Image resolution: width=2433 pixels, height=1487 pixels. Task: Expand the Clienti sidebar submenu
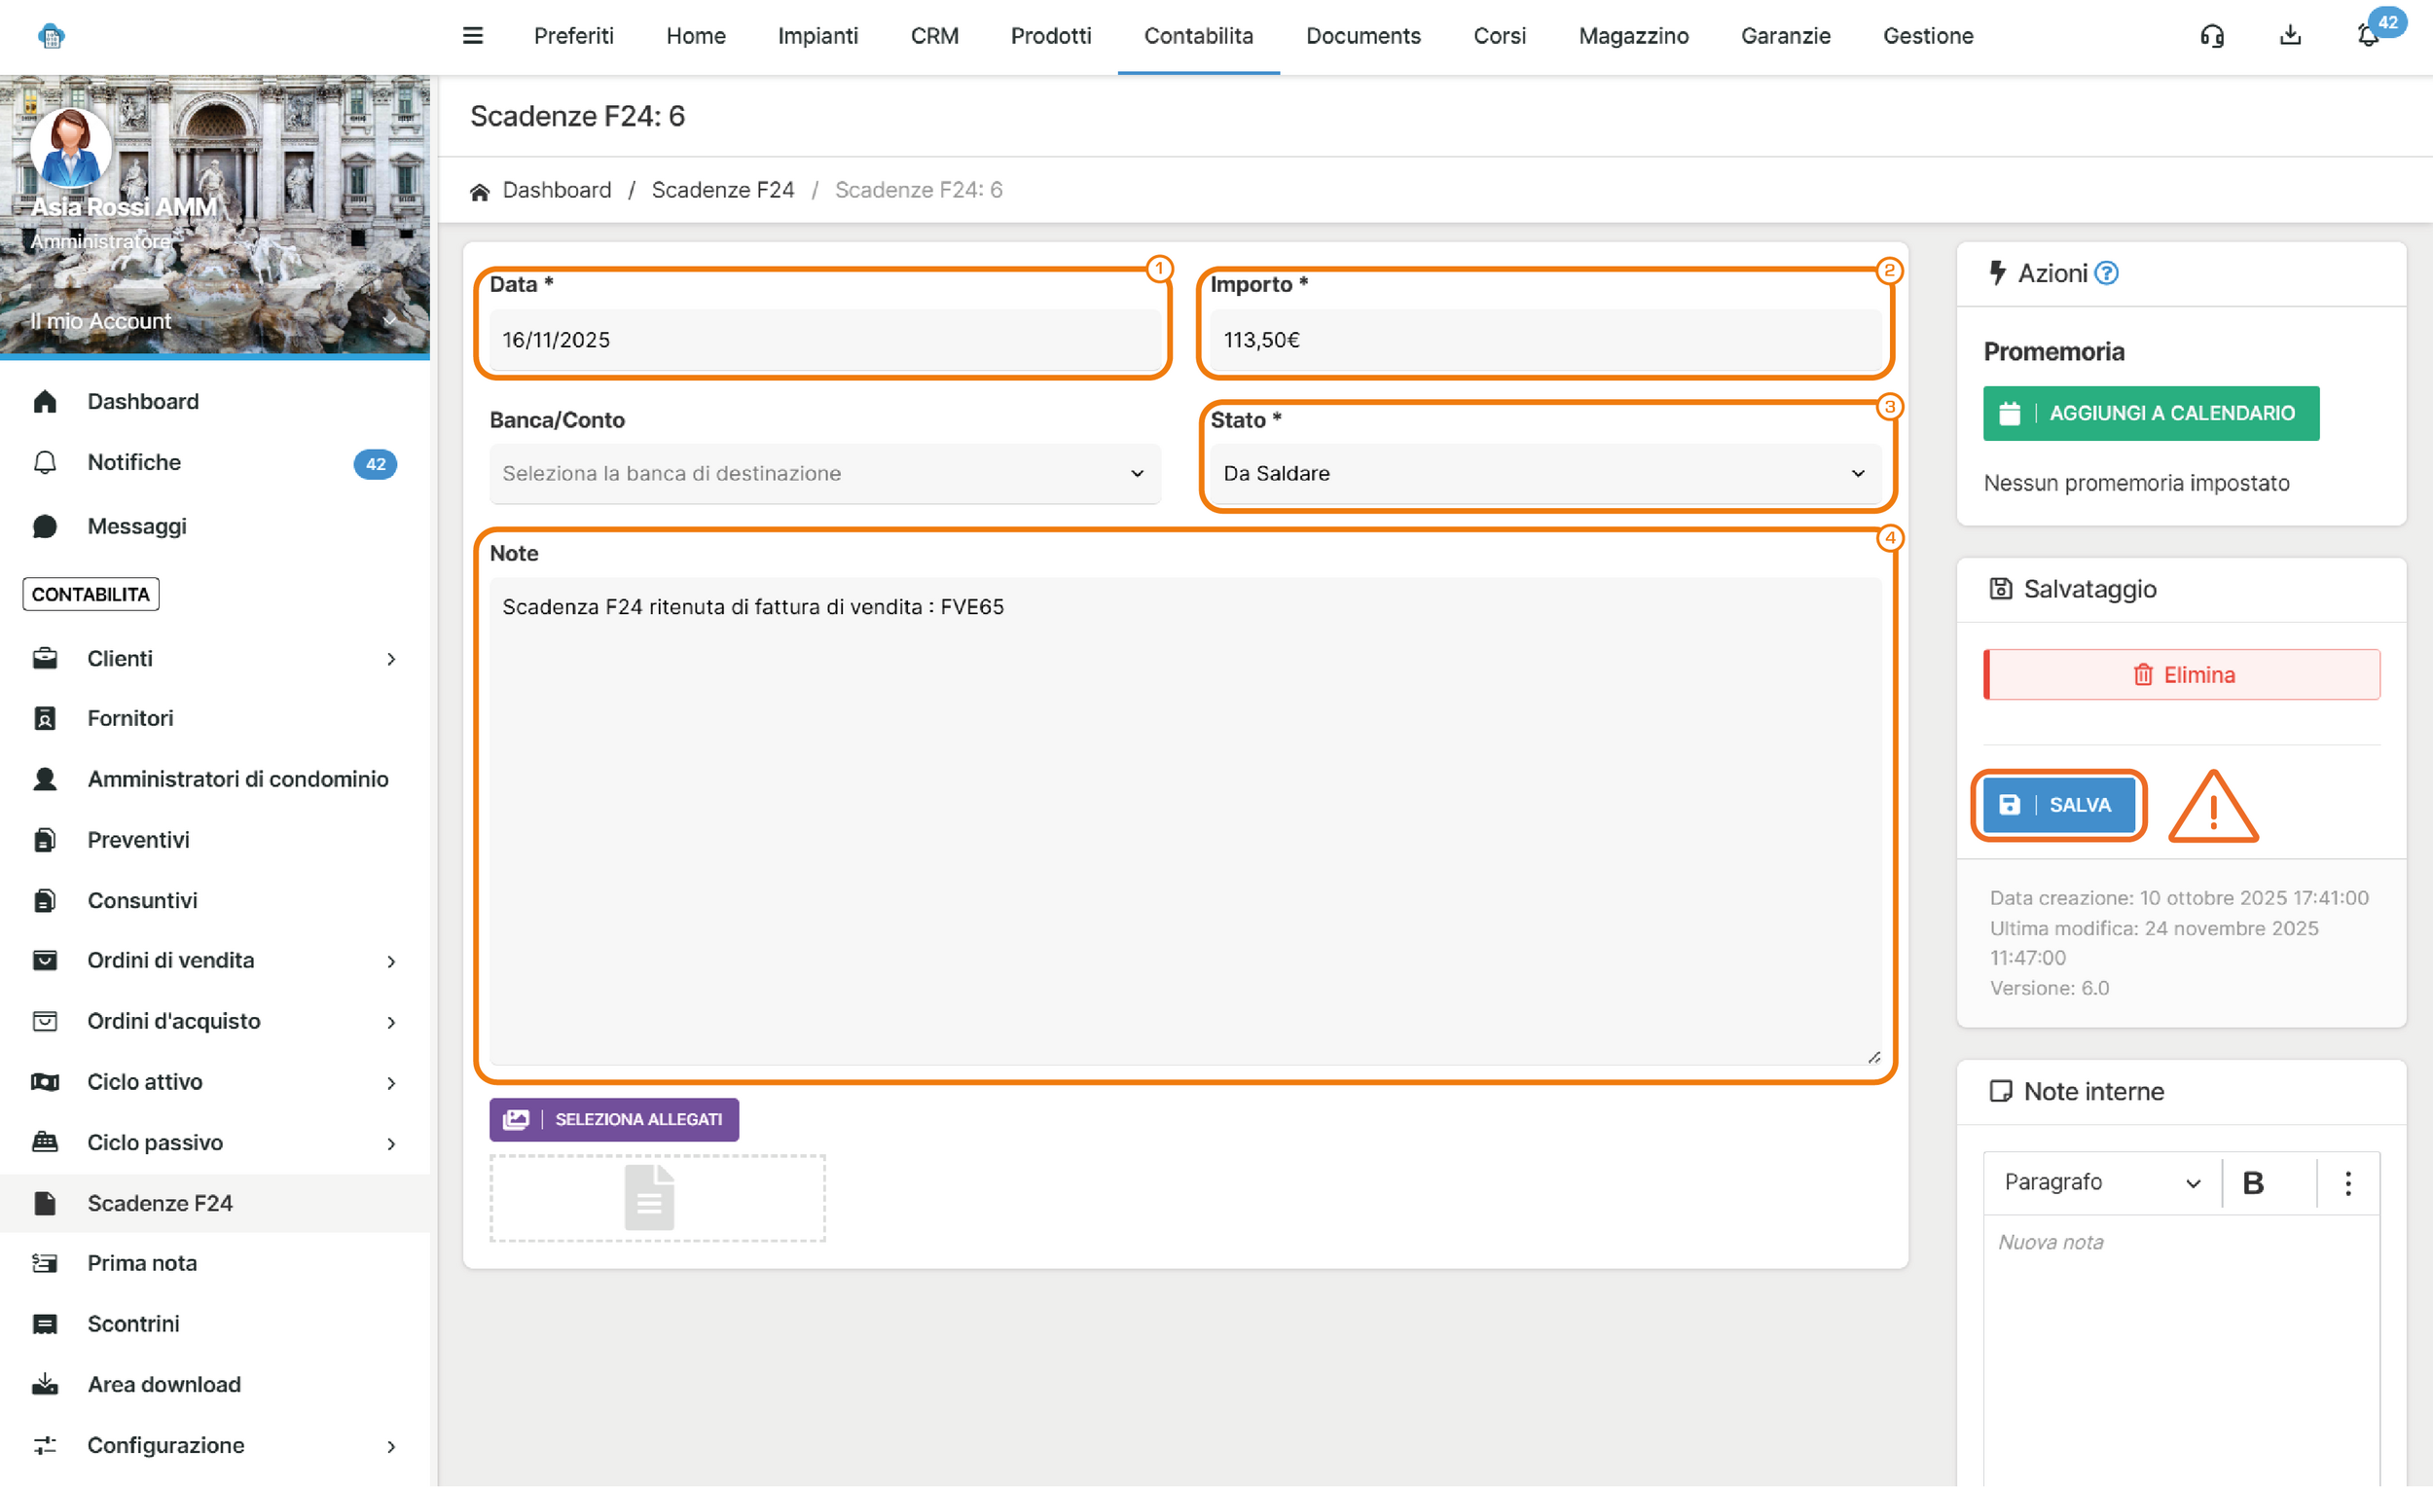pos(392,659)
